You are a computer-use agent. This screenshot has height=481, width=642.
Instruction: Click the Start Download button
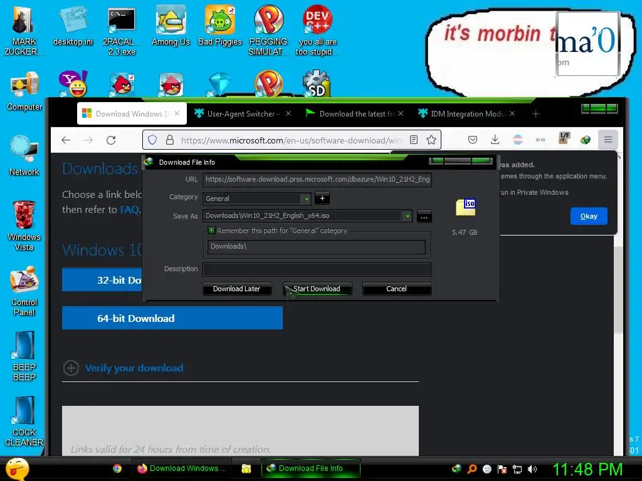(x=317, y=289)
